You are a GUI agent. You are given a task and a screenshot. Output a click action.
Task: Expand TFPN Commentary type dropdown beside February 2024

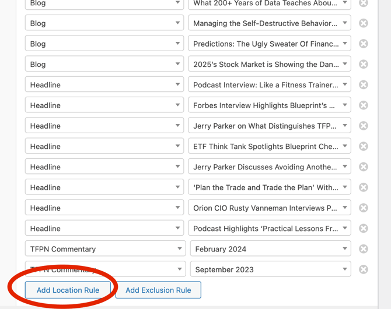click(105, 249)
